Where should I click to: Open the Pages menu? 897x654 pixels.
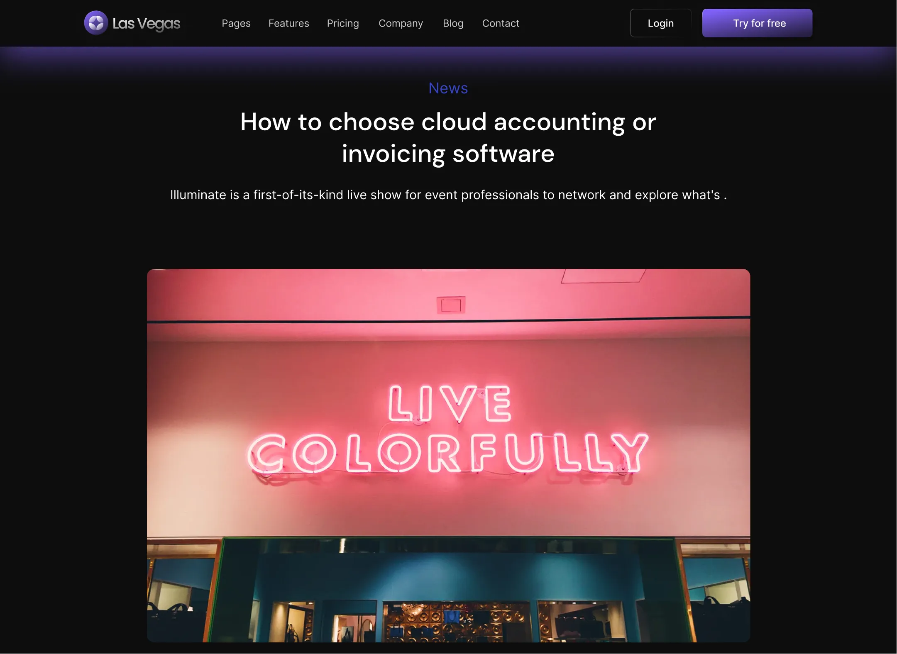click(236, 23)
